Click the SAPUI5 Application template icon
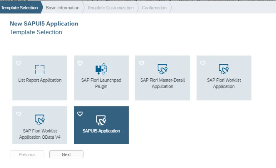The height and width of the screenshot is (168, 276). 101,120
